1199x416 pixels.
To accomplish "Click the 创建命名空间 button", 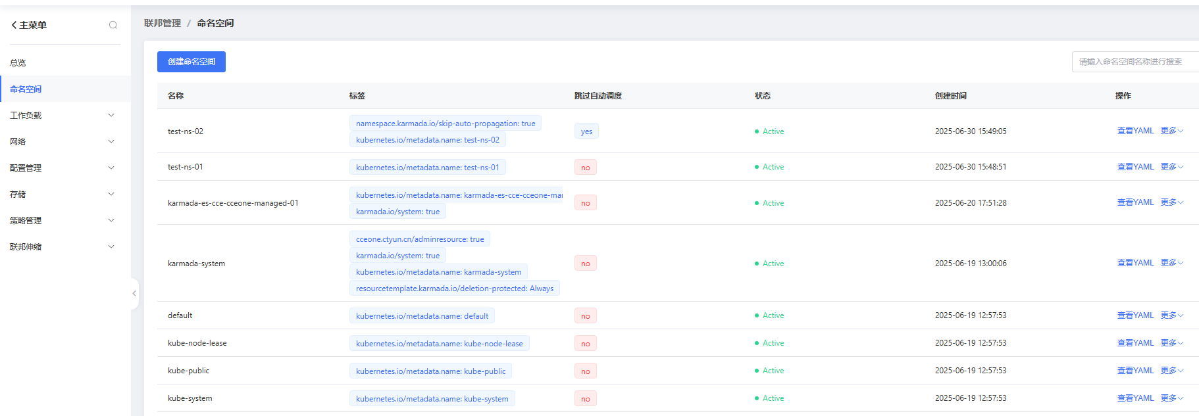I will [x=191, y=62].
